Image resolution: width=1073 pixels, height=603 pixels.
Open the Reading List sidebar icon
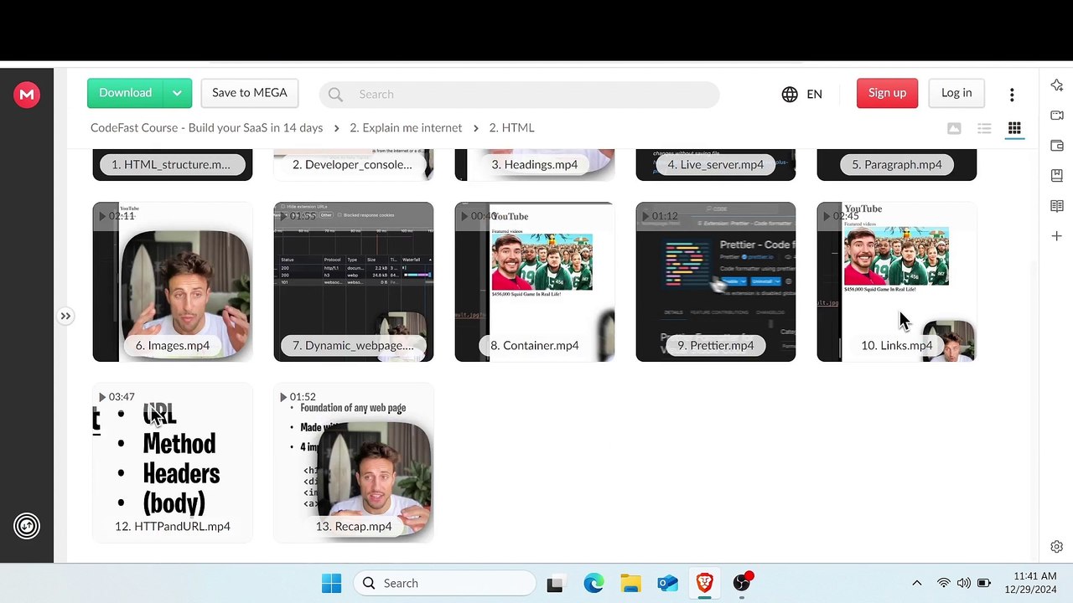[1057, 206]
